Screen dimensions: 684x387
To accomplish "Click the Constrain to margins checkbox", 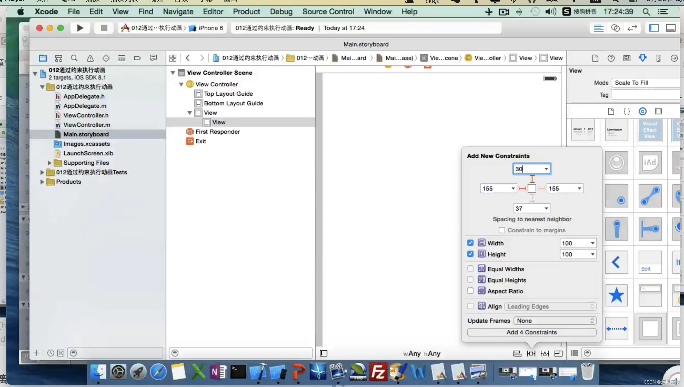I will (502, 230).
